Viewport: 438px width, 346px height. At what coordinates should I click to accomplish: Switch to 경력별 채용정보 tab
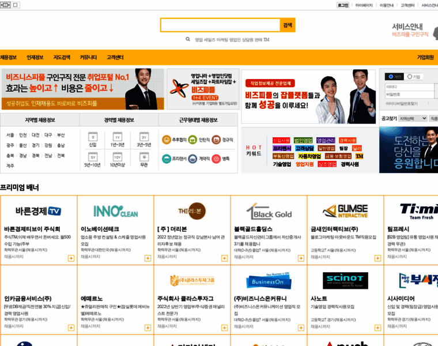pos(119,120)
